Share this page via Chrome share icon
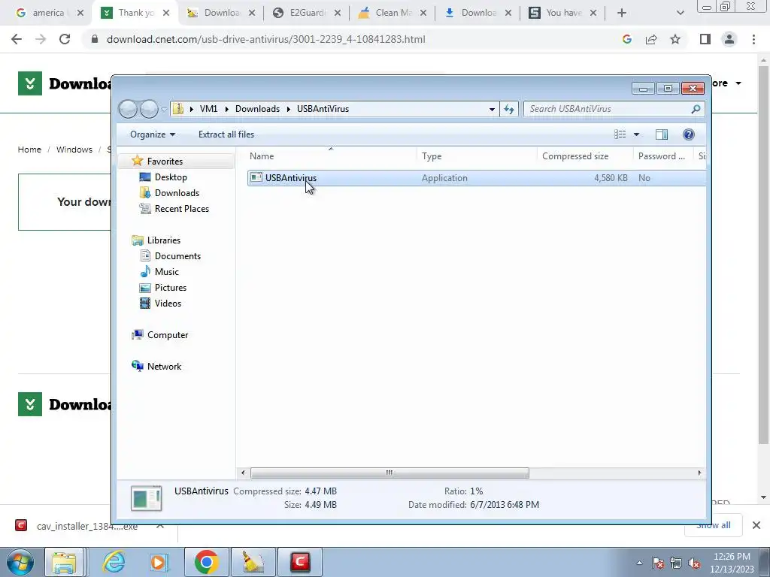The width and height of the screenshot is (770, 577). (x=651, y=39)
